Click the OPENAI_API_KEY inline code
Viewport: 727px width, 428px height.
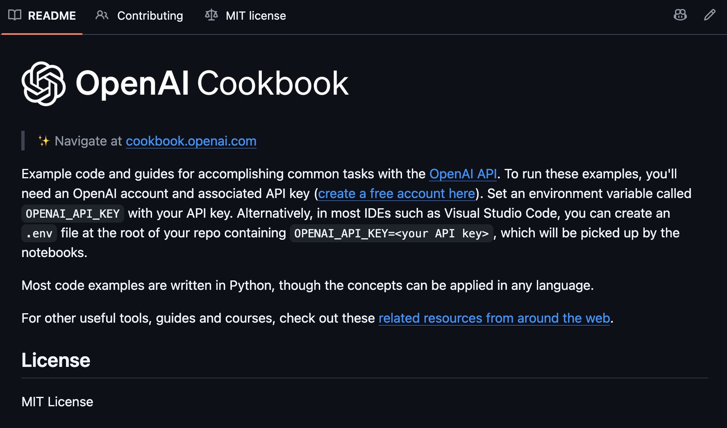tap(73, 214)
